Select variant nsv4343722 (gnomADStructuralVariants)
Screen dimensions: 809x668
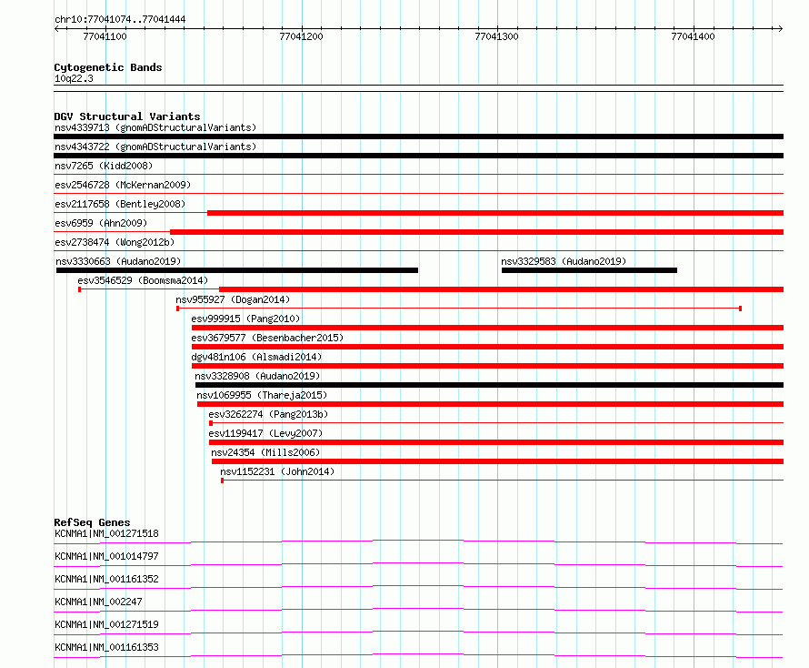155,147
